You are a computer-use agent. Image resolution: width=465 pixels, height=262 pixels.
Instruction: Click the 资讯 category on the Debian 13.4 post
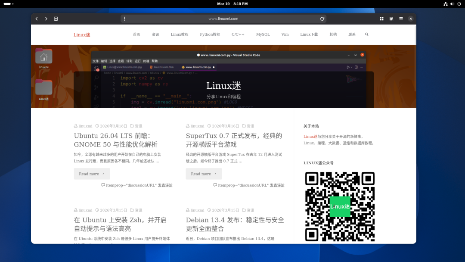251,210
